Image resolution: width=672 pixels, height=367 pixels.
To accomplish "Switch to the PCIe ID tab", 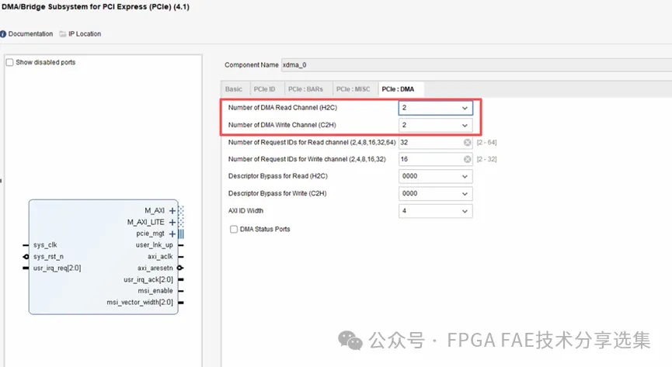I will coord(264,89).
